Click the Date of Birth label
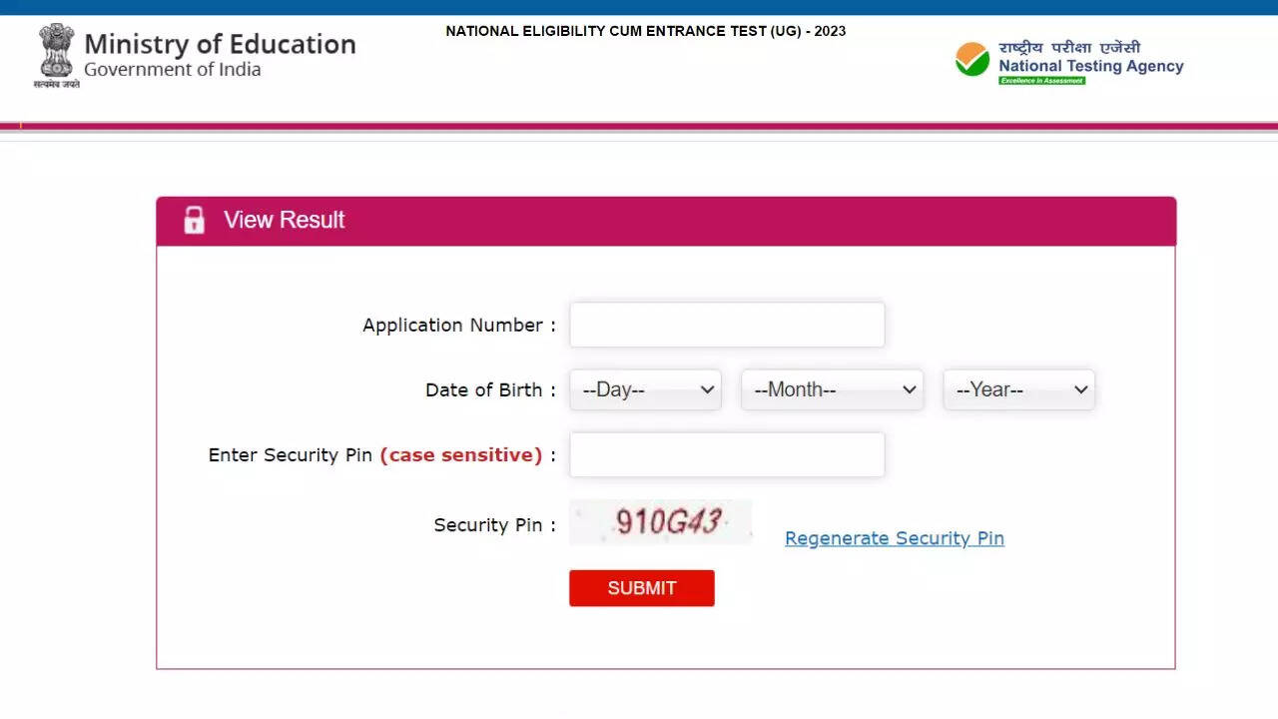The height and width of the screenshot is (719, 1278). [483, 390]
